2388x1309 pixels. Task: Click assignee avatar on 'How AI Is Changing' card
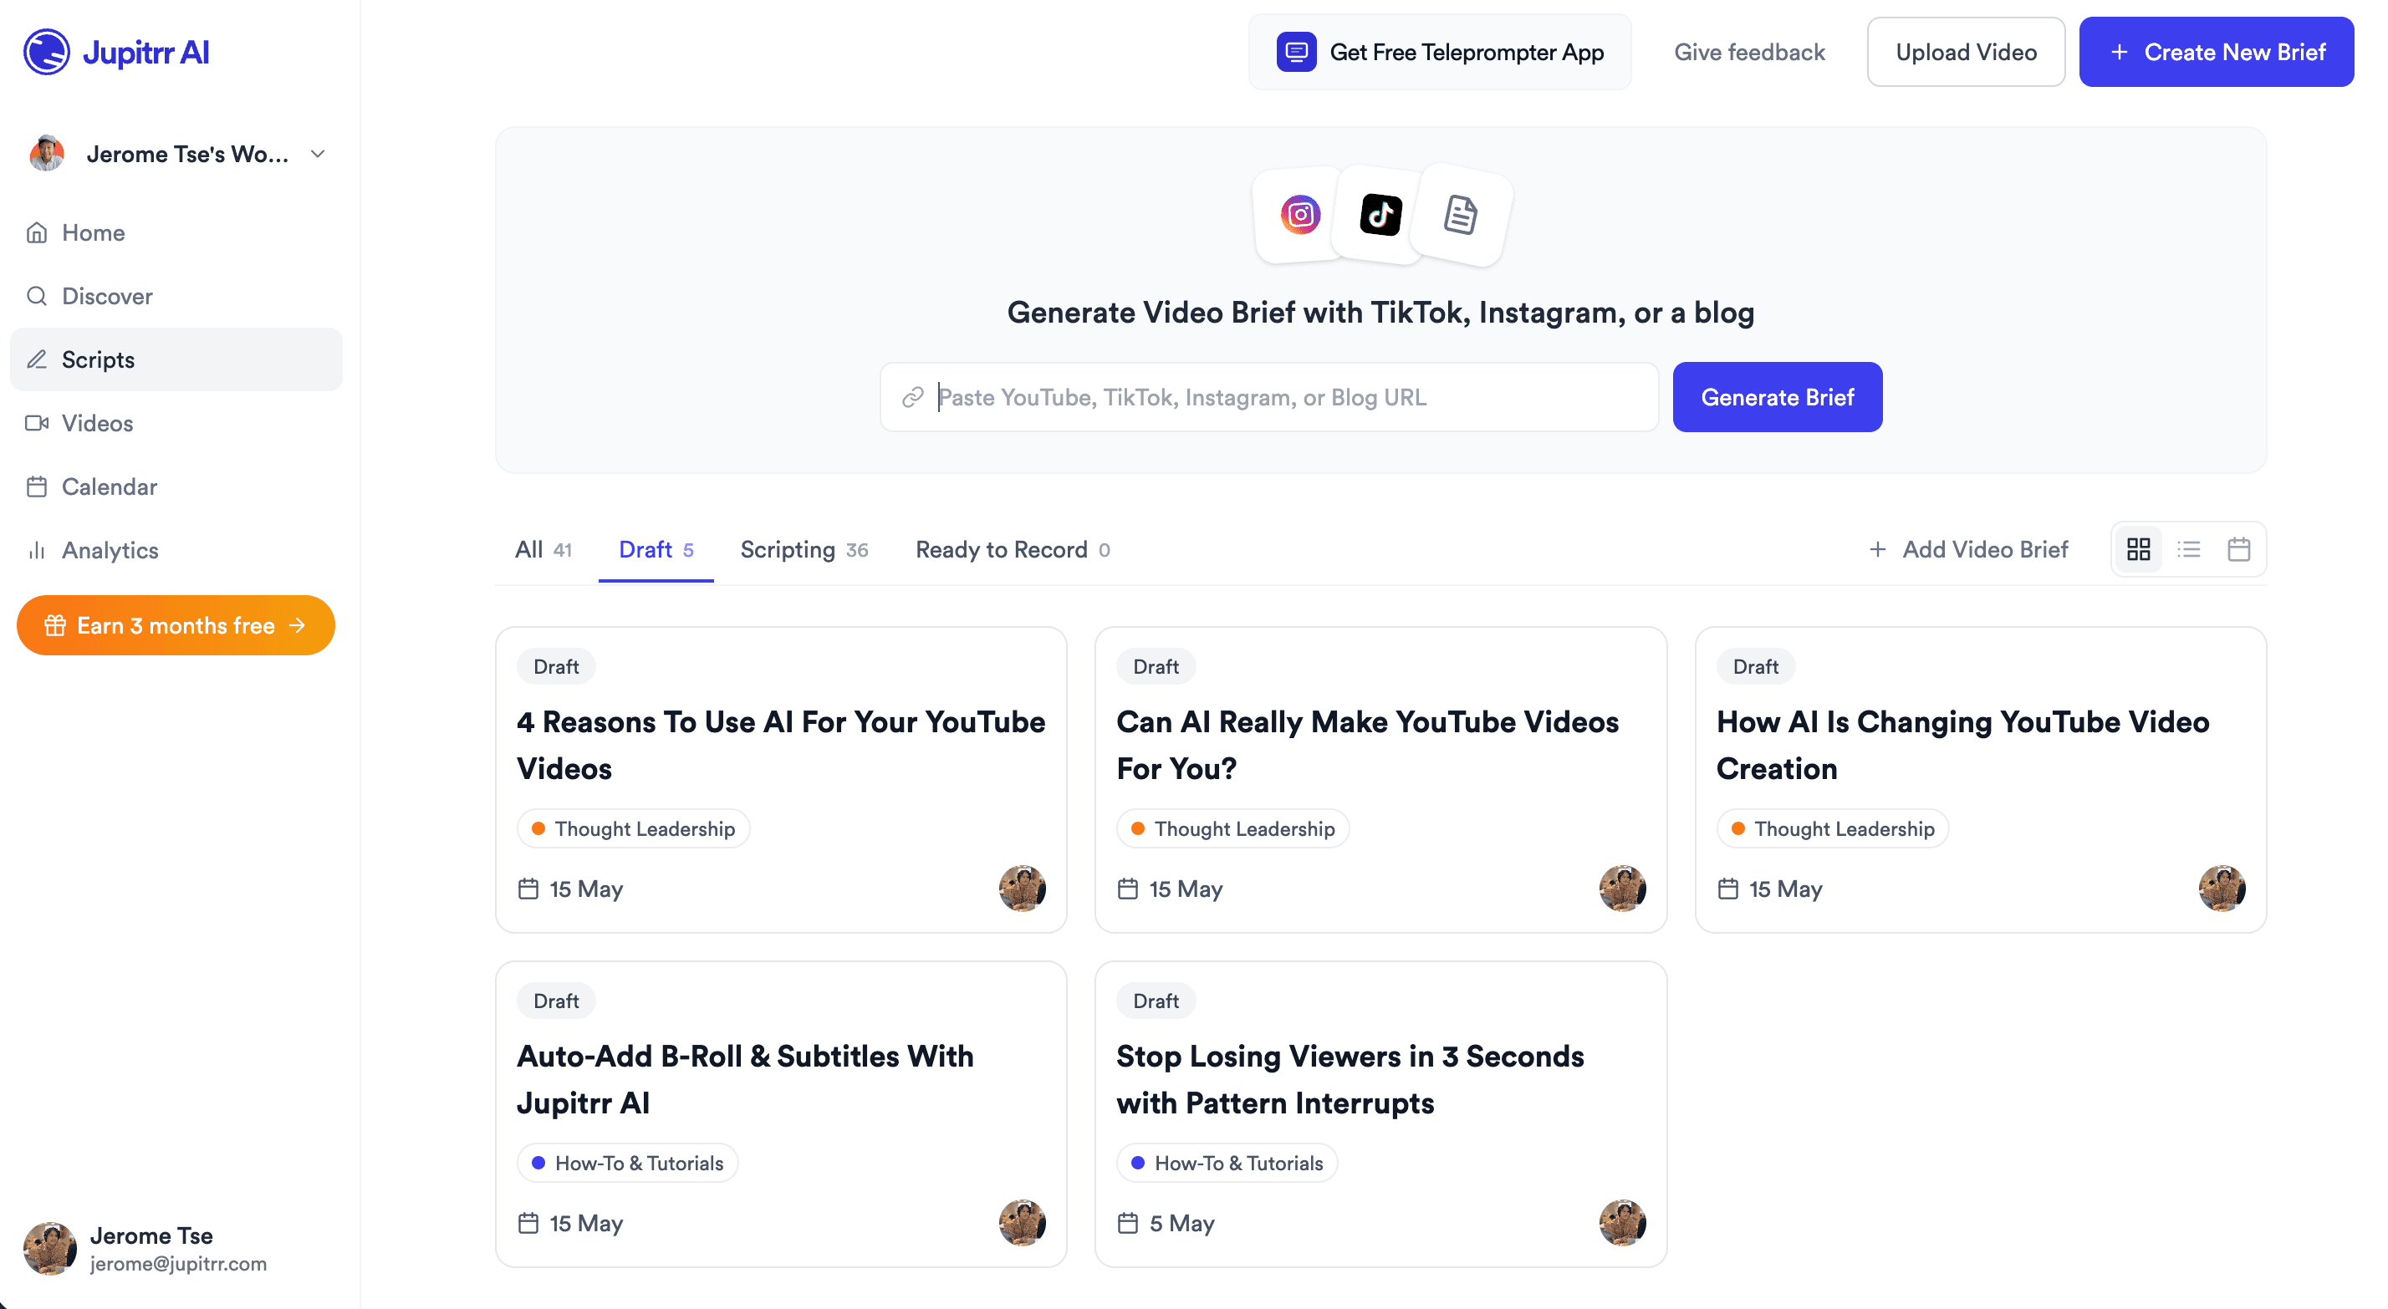[x=2222, y=889]
